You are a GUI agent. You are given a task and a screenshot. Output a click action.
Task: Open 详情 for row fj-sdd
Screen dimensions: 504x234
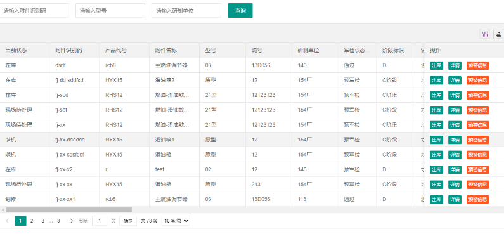tap(455, 95)
